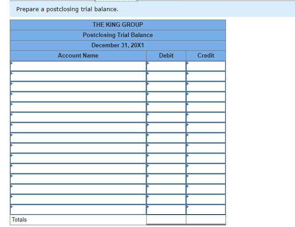The height and width of the screenshot is (227, 295).
Task: Open the Account Name dropdown in row 9
Action: tap(78, 148)
